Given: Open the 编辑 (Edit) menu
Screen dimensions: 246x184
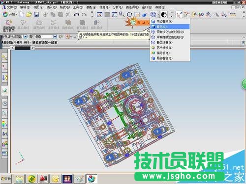Looking at the screenshot, I should [25, 7].
